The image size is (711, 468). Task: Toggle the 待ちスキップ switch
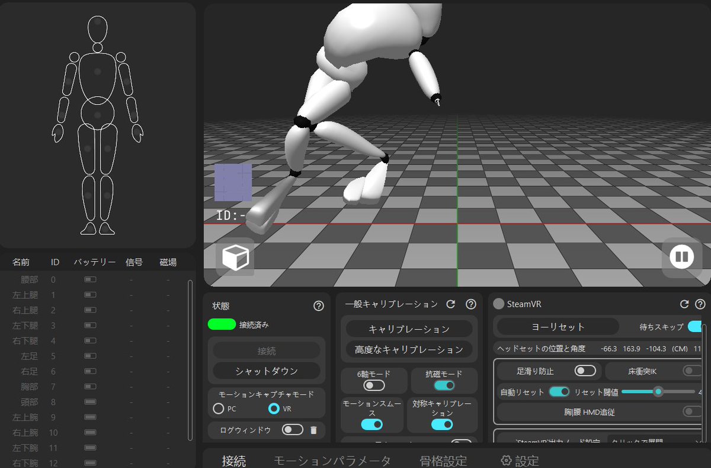pos(696,327)
